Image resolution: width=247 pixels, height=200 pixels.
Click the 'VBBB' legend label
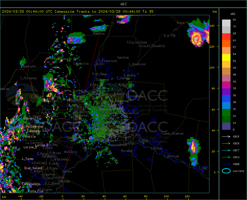click(x=236, y=164)
